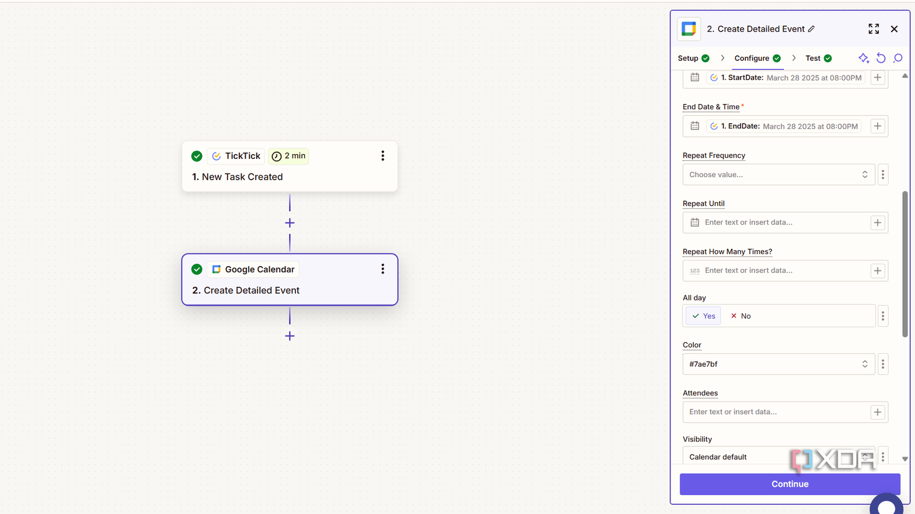The height and width of the screenshot is (514, 915).
Task: Select No for All day
Action: click(741, 316)
